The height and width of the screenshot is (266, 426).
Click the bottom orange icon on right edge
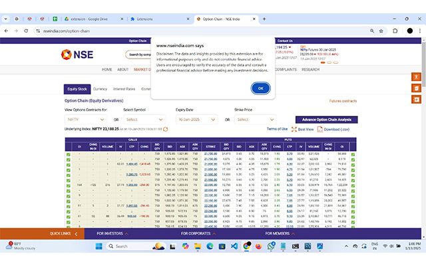pos(416,100)
